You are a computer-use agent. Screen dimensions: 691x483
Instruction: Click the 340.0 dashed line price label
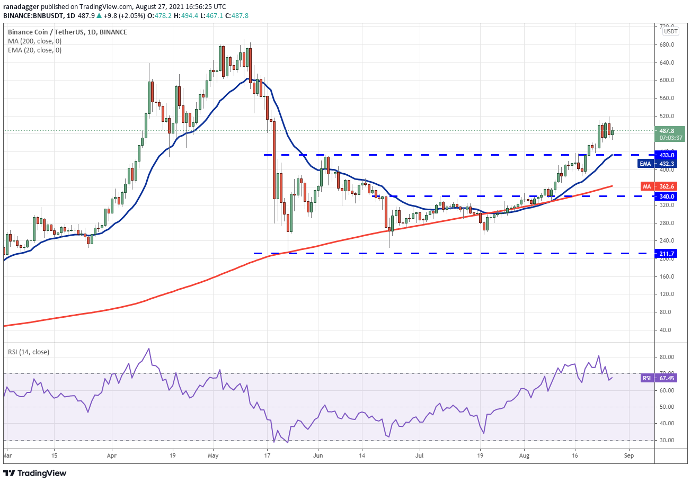coord(667,196)
